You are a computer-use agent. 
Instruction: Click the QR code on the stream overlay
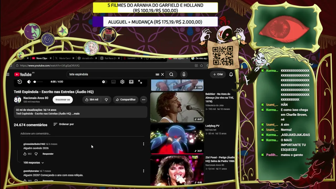[x=223, y=56]
